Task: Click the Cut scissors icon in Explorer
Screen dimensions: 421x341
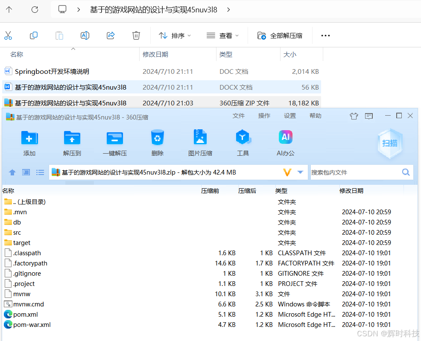Action: (8, 35)
